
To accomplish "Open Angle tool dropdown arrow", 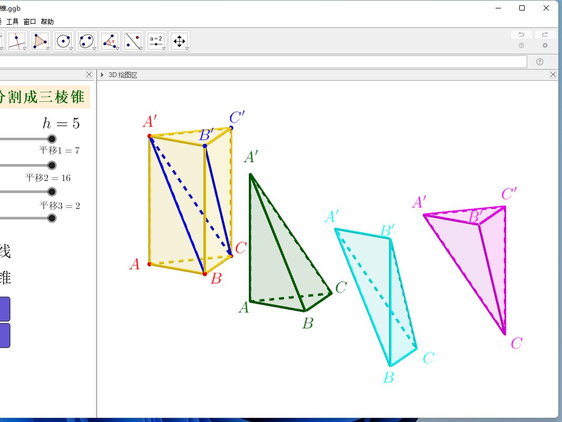I will [118, 49].
